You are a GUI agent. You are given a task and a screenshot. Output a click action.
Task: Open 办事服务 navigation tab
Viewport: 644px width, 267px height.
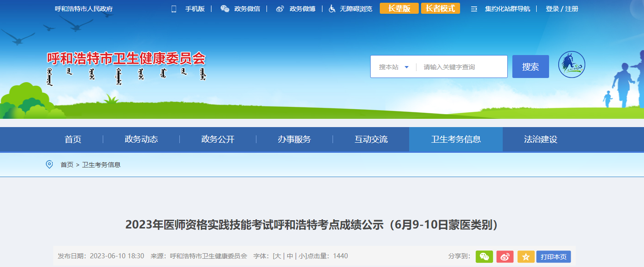[x=294, y=139]
